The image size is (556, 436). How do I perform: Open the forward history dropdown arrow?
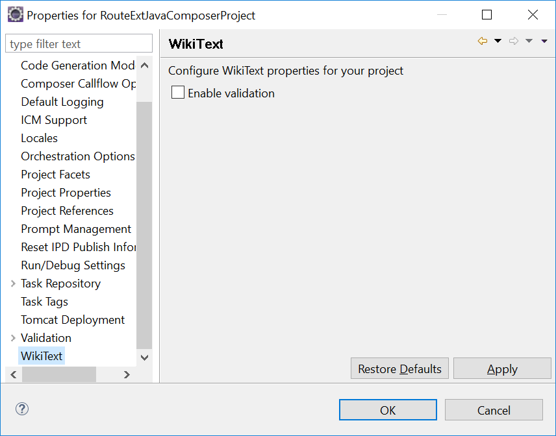529,41
